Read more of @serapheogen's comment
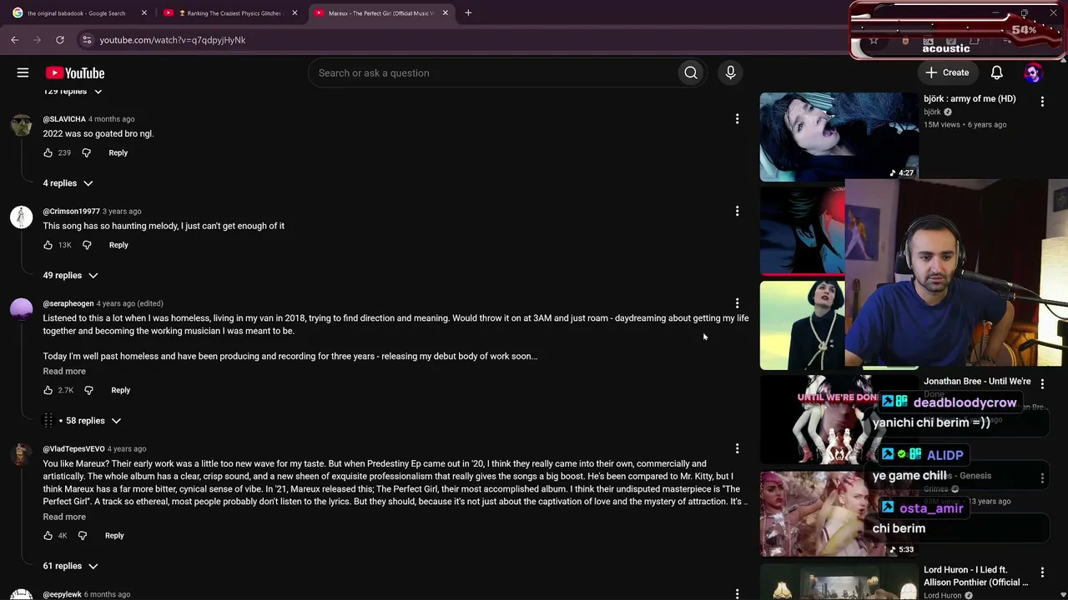The image size is (1068, 600). point(64,372)
